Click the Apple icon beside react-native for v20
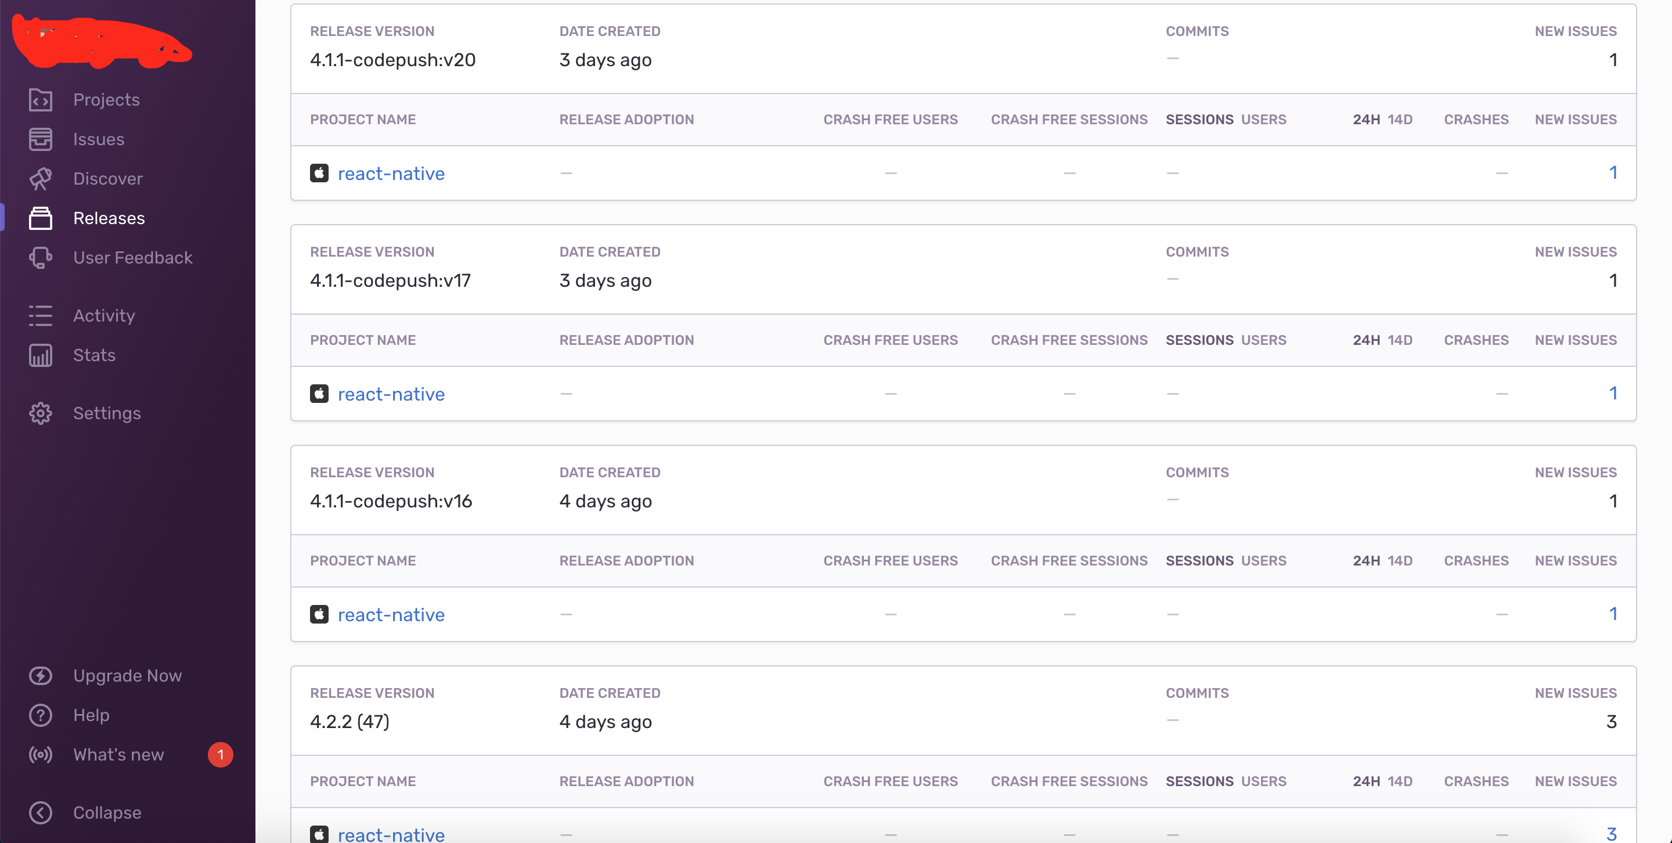 click(x=319, y=172)
